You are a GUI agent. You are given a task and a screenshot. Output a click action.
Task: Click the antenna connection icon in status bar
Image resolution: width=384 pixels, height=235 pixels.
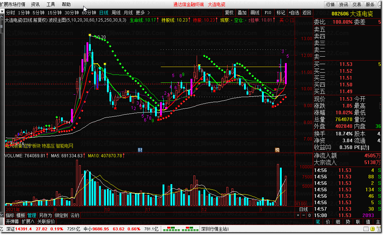tap(379, 229)
